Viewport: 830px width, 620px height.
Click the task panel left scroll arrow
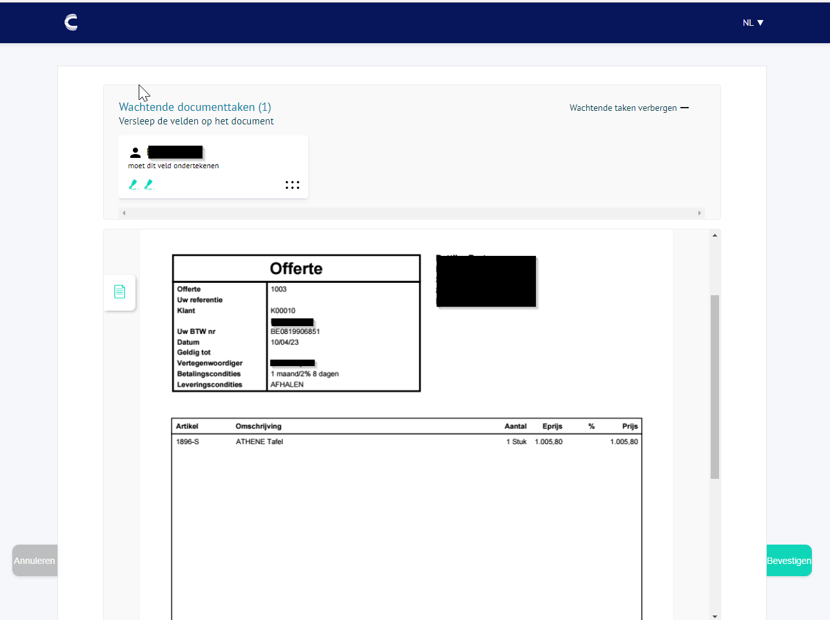[124, 213]
